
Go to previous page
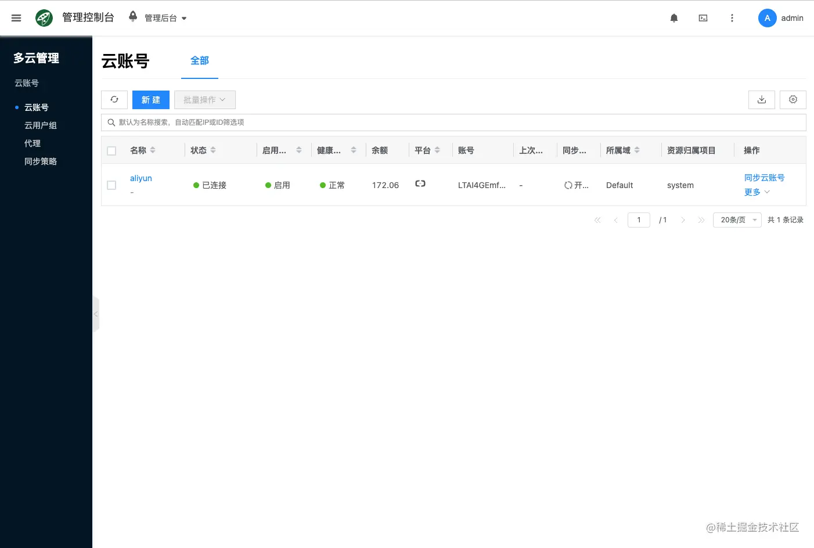(x=615, y=220)
